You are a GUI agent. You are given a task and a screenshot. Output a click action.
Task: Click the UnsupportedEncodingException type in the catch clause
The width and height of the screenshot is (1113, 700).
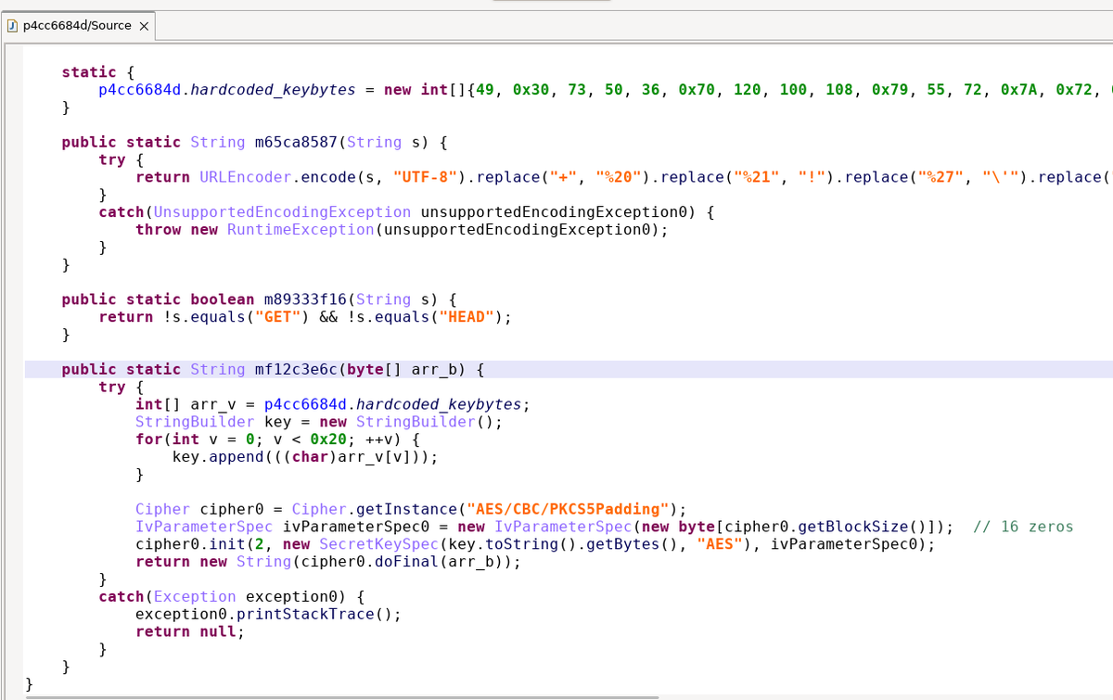(x=282, y=212)
